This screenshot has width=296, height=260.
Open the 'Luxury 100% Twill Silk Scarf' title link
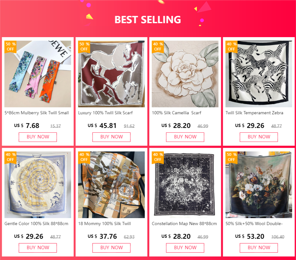click(105, 113)
